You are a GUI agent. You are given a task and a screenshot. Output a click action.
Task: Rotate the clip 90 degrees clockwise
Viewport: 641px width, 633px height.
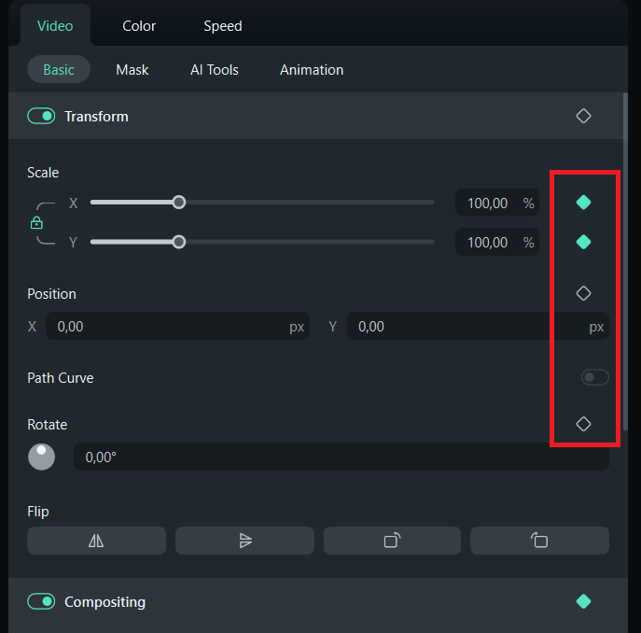pos(392,541)
